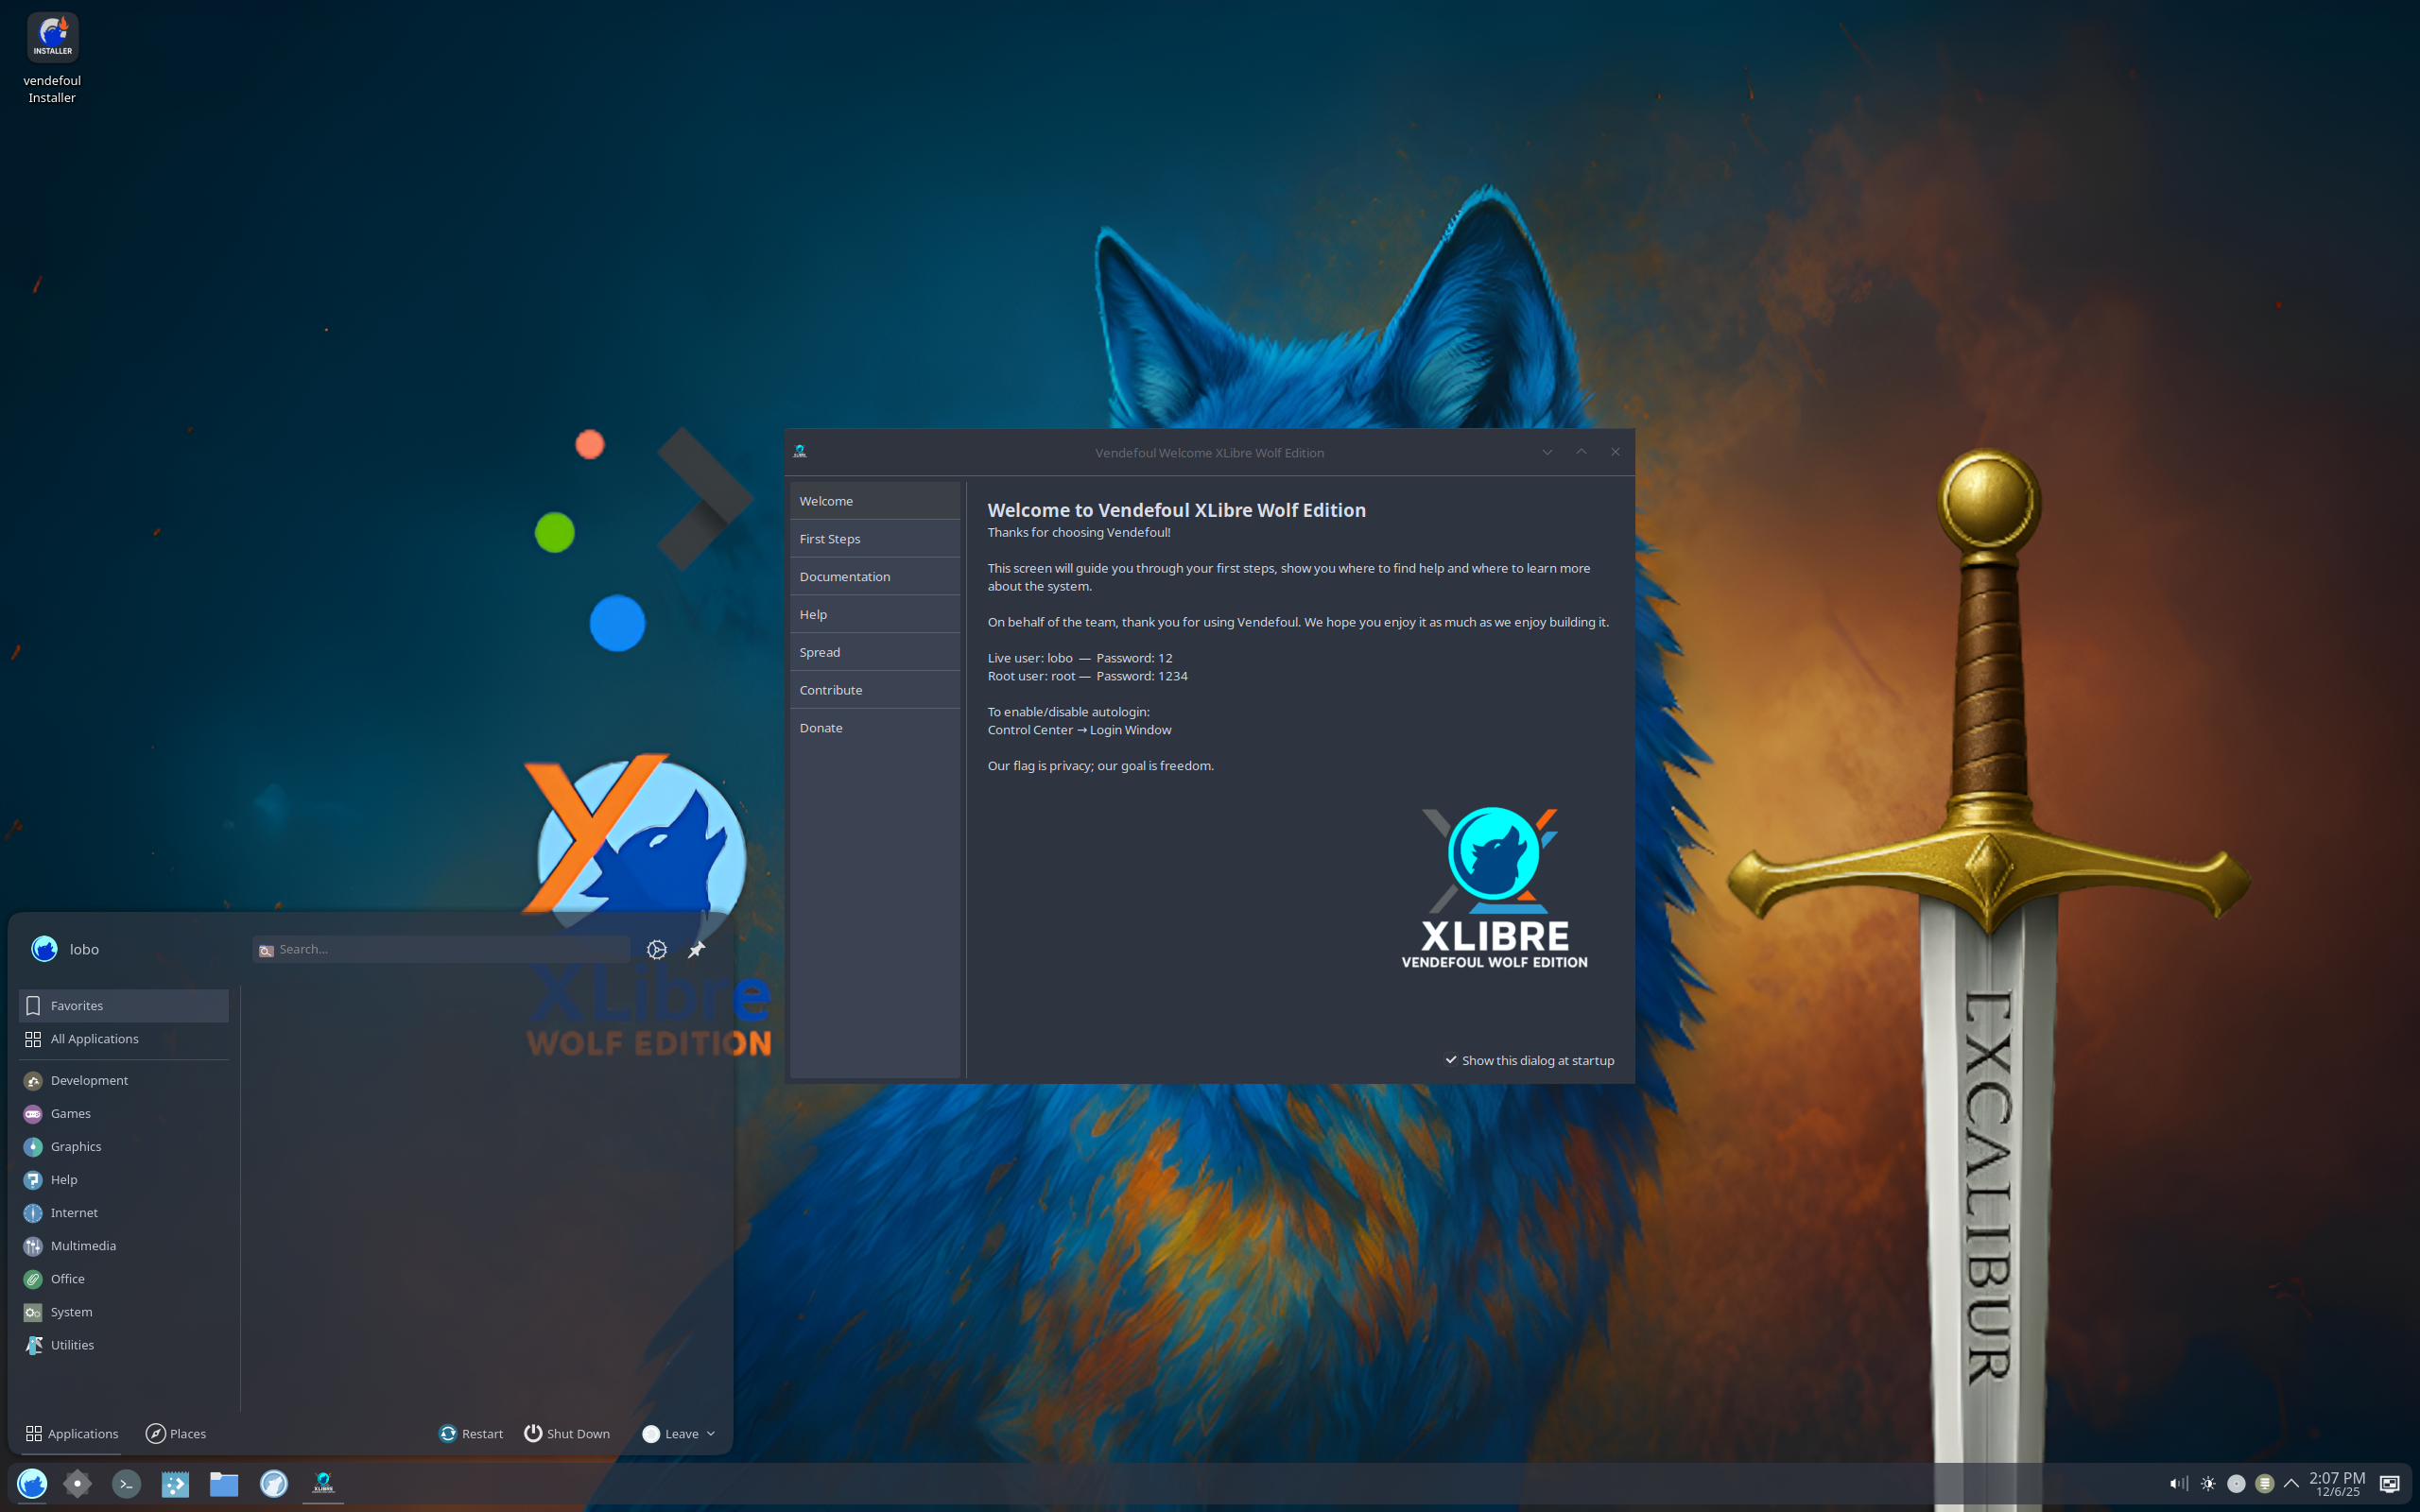Open the network connections tray icon
2420x1512 pixels.
(x=2264, y=1483)
